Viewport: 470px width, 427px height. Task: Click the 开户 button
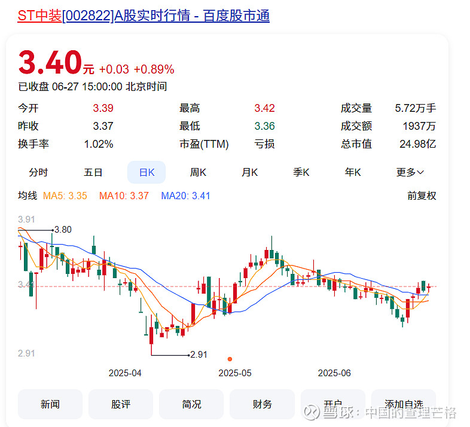[x=332, y=404]
